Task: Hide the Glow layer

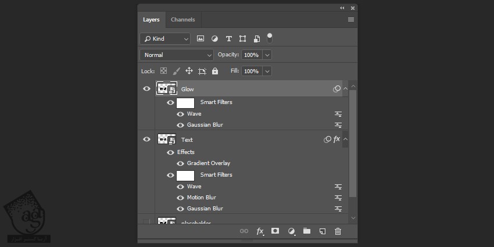Action: point(146,89)
